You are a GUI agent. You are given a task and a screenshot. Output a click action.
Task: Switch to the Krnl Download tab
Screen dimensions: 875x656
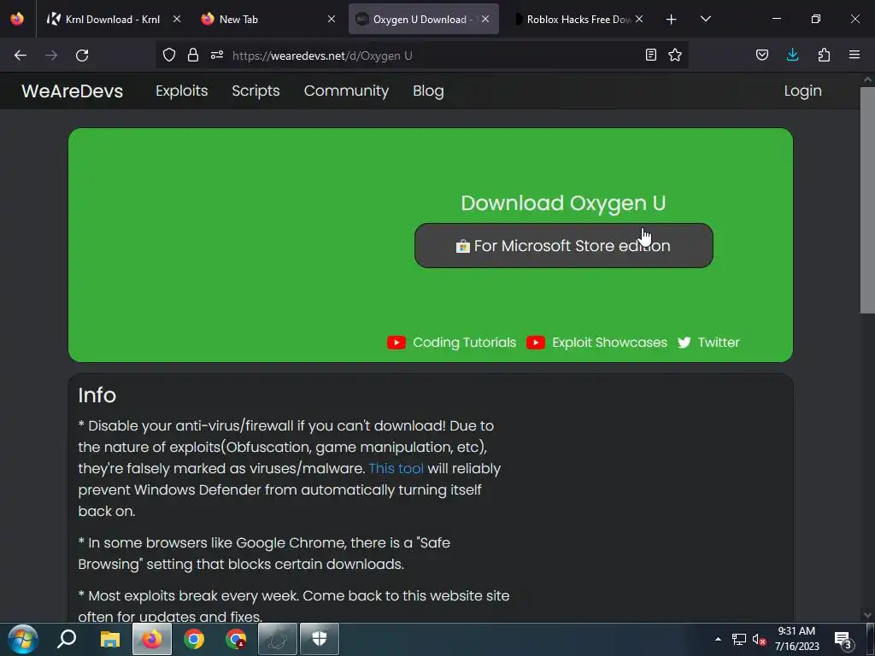click(x=112, y=19)
